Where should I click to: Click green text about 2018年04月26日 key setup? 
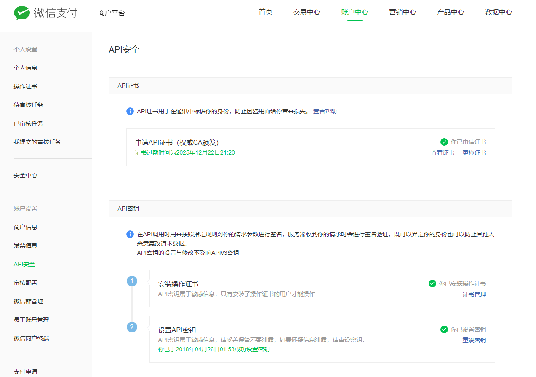pyautogui.click(x=214, y=349)
